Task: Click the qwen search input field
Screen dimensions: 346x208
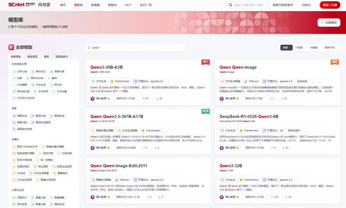Action: (135, 47)
